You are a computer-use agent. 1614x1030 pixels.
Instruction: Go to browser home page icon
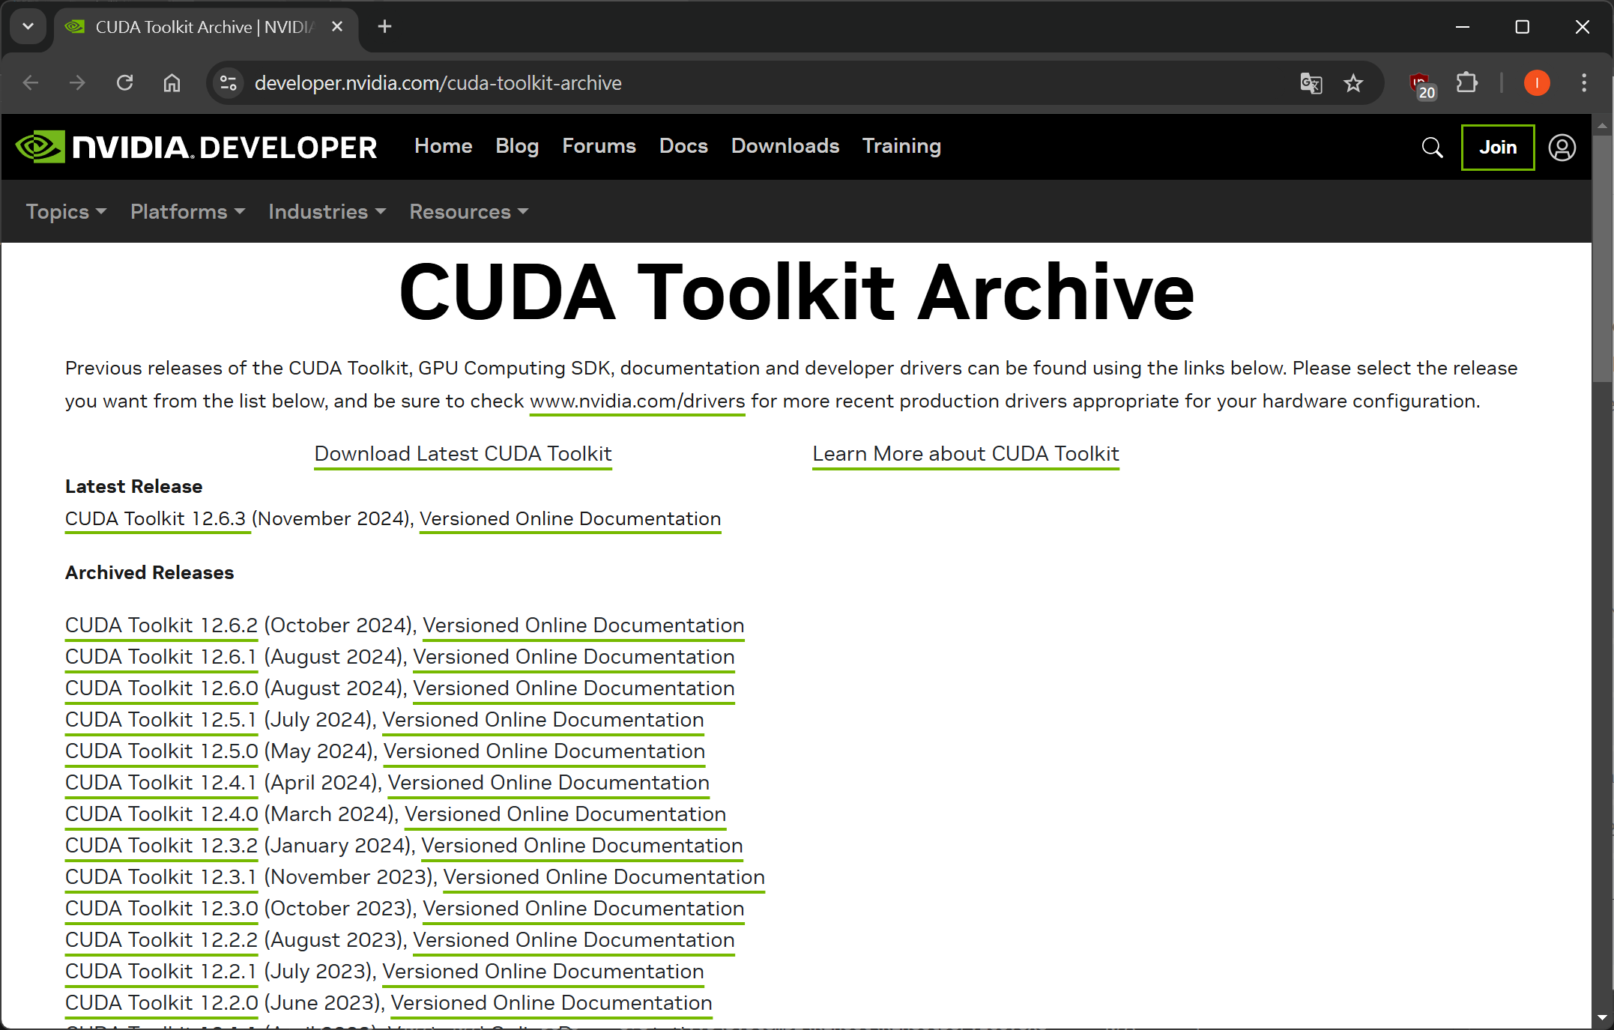(x=172, y=83)
